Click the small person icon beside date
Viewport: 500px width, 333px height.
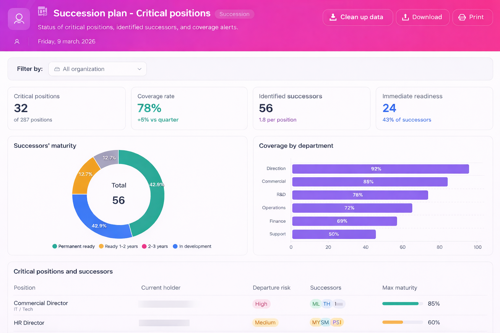pos(17,42)
